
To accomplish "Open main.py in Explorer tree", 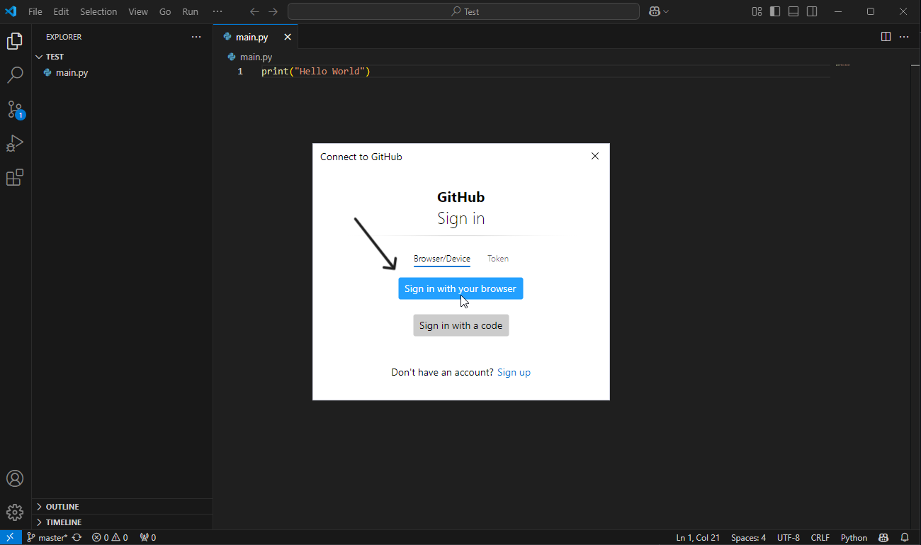I will [x=122, y=72].
